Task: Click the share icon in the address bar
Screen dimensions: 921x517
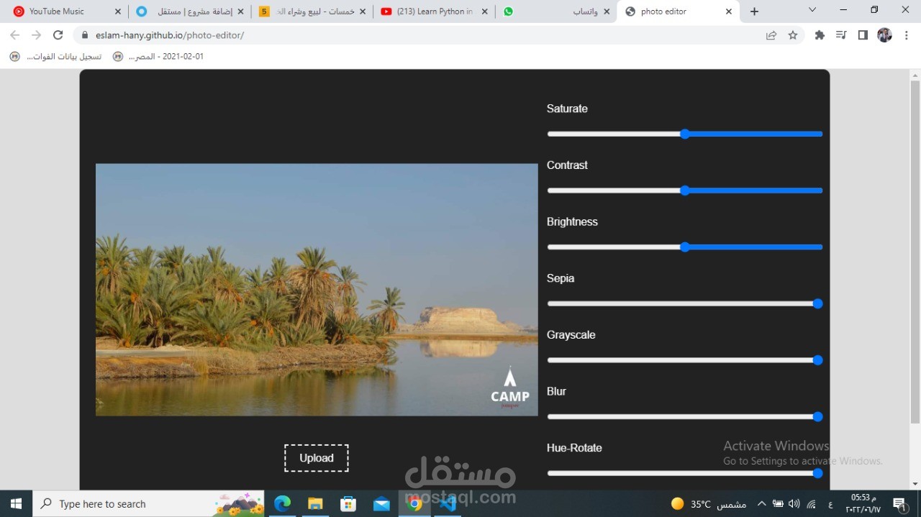Action: (771, 35)
